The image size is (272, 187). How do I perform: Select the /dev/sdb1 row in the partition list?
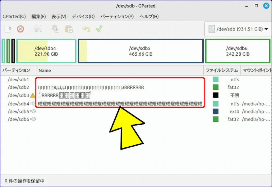coord(18,80)
